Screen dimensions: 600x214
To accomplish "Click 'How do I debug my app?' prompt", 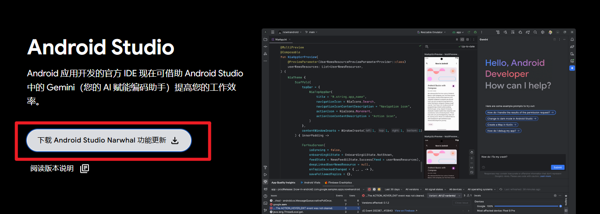I will [504, 131].
